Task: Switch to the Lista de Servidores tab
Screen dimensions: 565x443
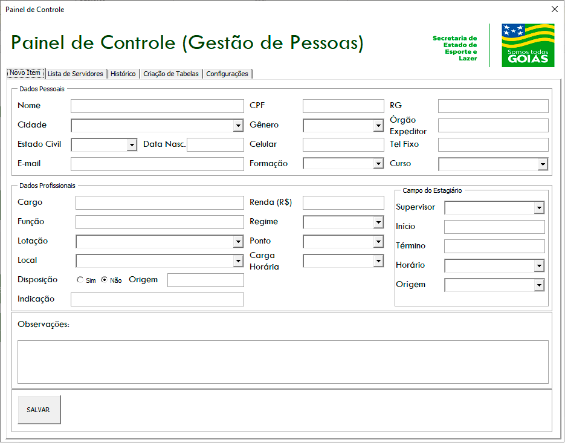Action: coord(76,74)
